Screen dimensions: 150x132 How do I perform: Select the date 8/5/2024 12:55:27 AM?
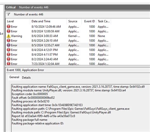[x=45, y=45]
